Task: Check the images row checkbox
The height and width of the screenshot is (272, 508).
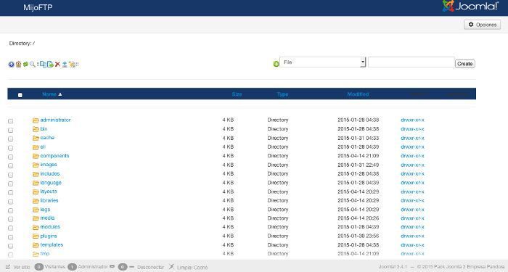Action: 10,166
